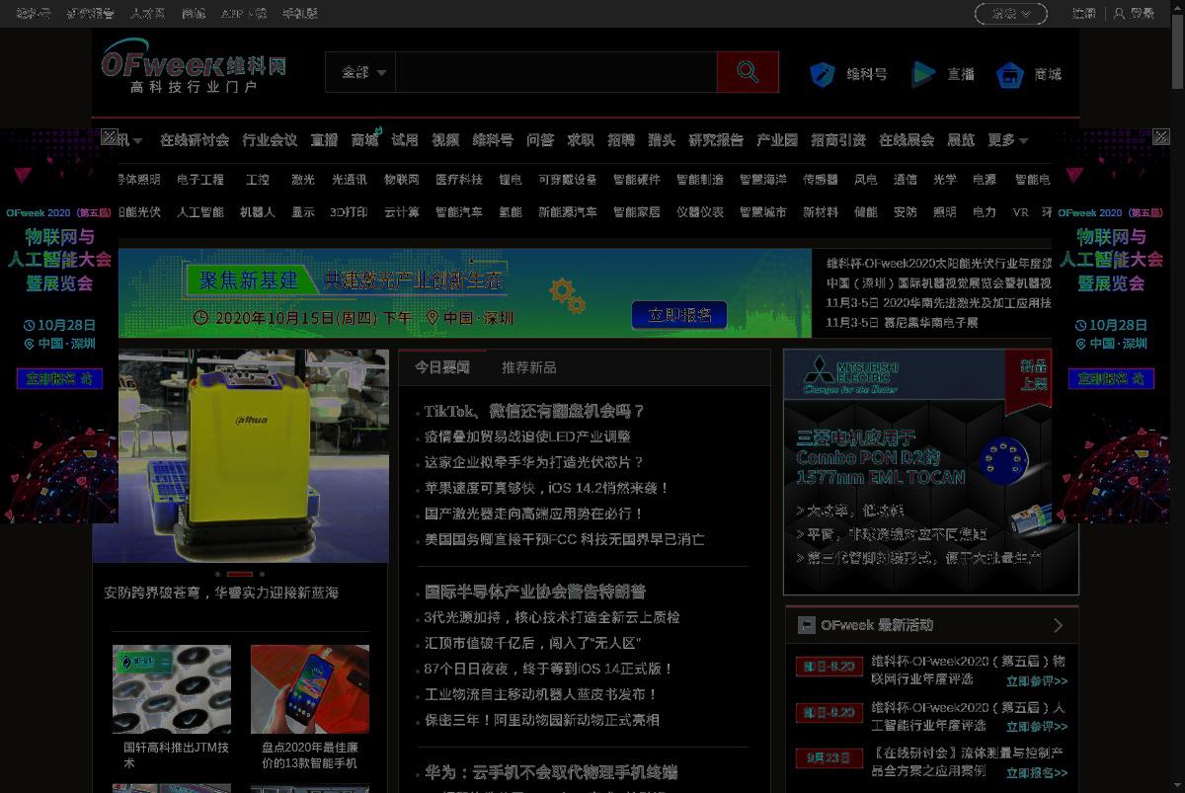This screenshot has height=793, width=1185.
Task: Open the 新能源汽车 channel link
Action: coord(567,212)
